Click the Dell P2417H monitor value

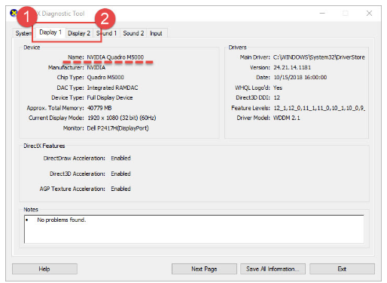pos(117,128)
